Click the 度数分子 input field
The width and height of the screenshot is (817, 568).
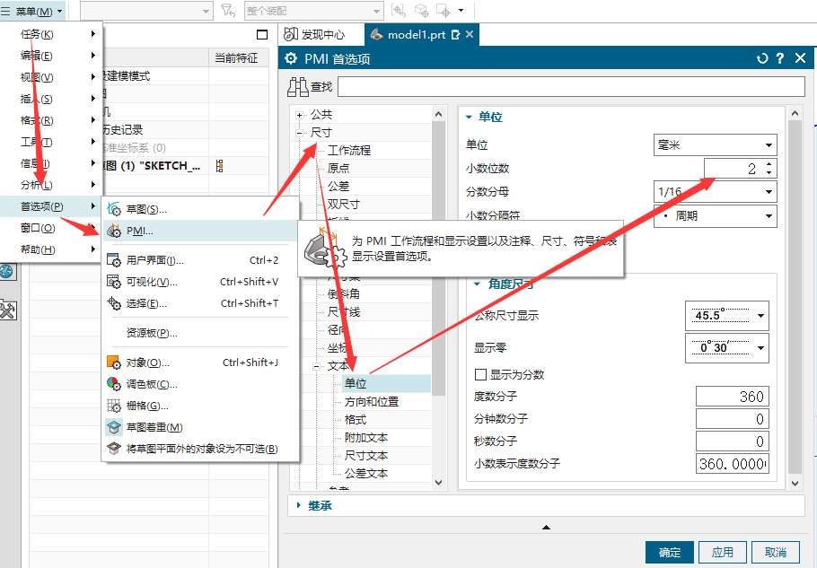click(x=732, y=397)
